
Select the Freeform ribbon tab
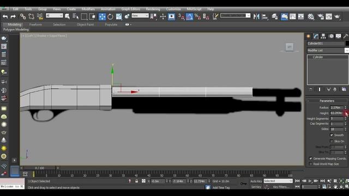tap(35, 24)
